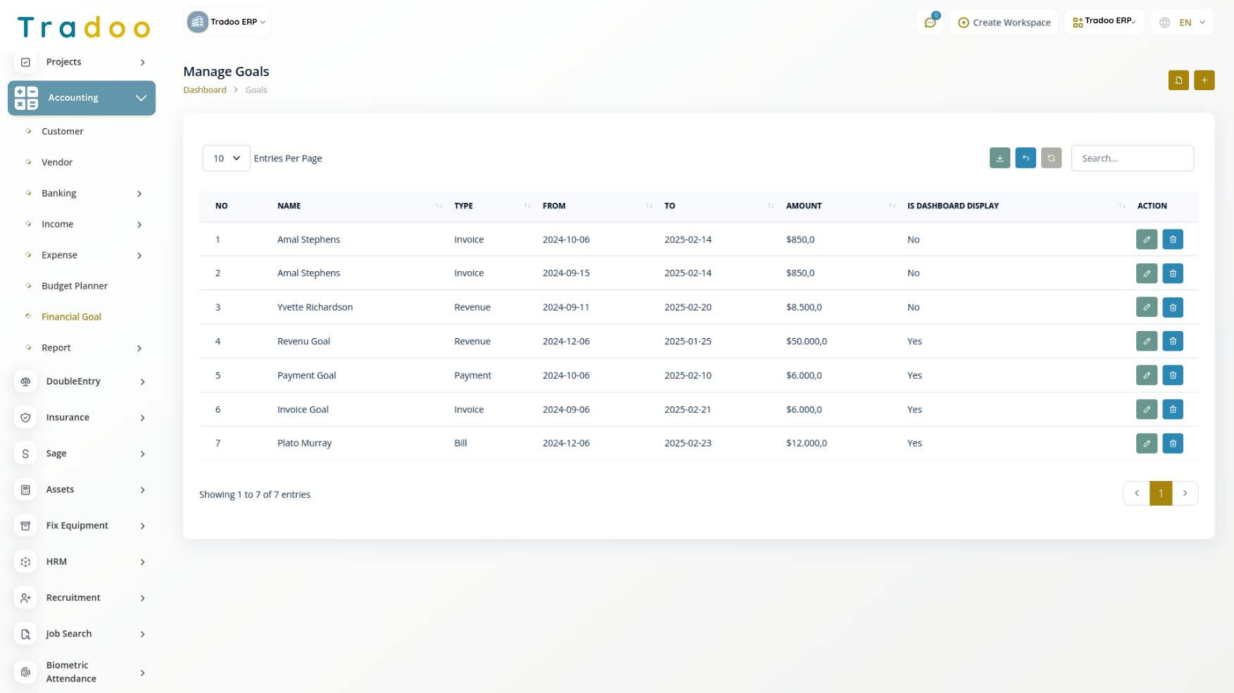
Task: Click the yellow document icon button beside plus
Action: pyautogui.click(x=1178, y=80)
